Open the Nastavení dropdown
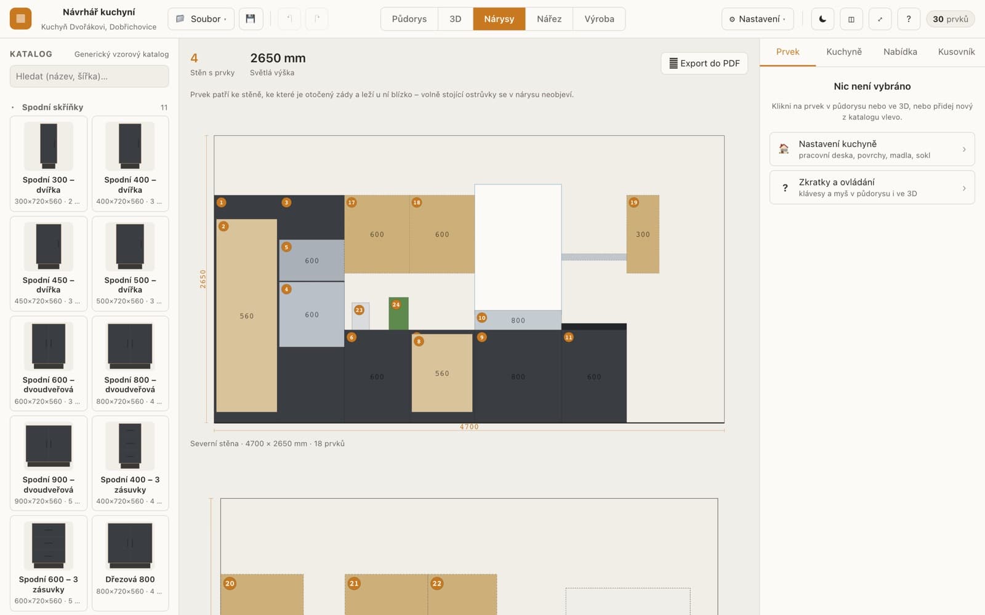 (757, 19)
